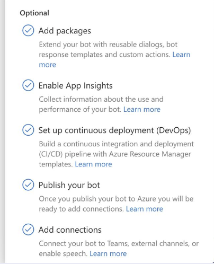214x264 pixels.
Task: Click text 'Build a continuous integration and deployment'
Action: 117,144
